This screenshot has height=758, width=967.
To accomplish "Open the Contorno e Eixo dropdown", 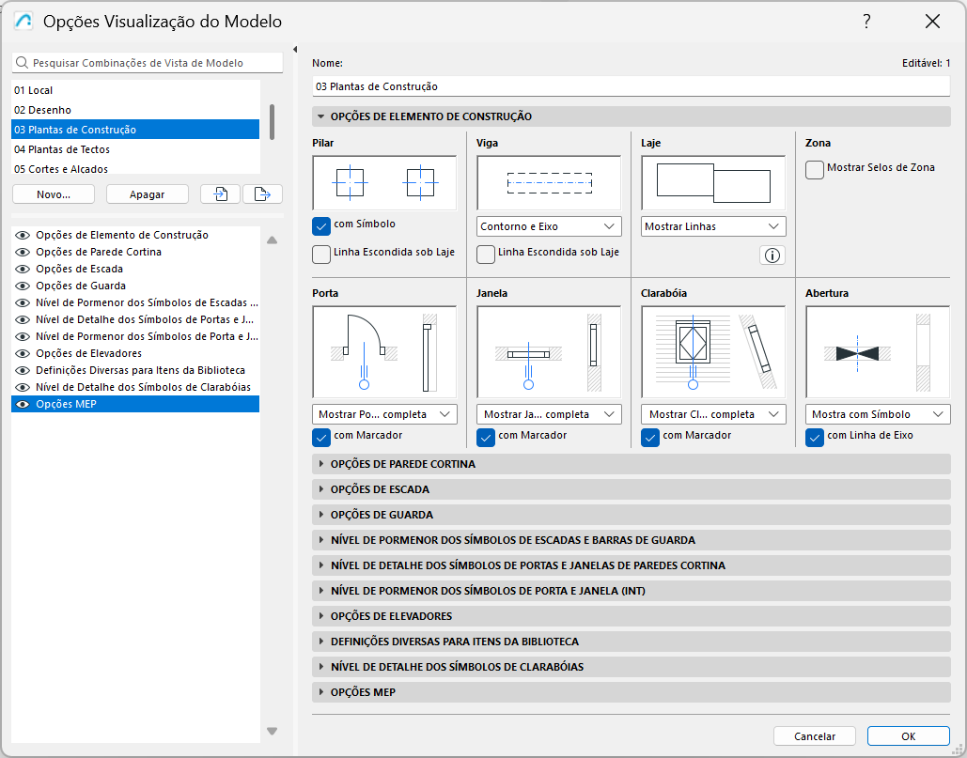I will (x=548, y=226).
